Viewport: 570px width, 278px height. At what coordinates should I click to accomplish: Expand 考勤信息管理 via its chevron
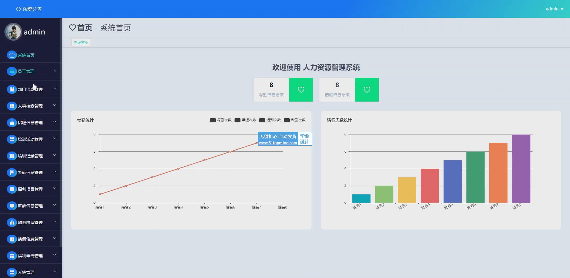tap(55, 172)
